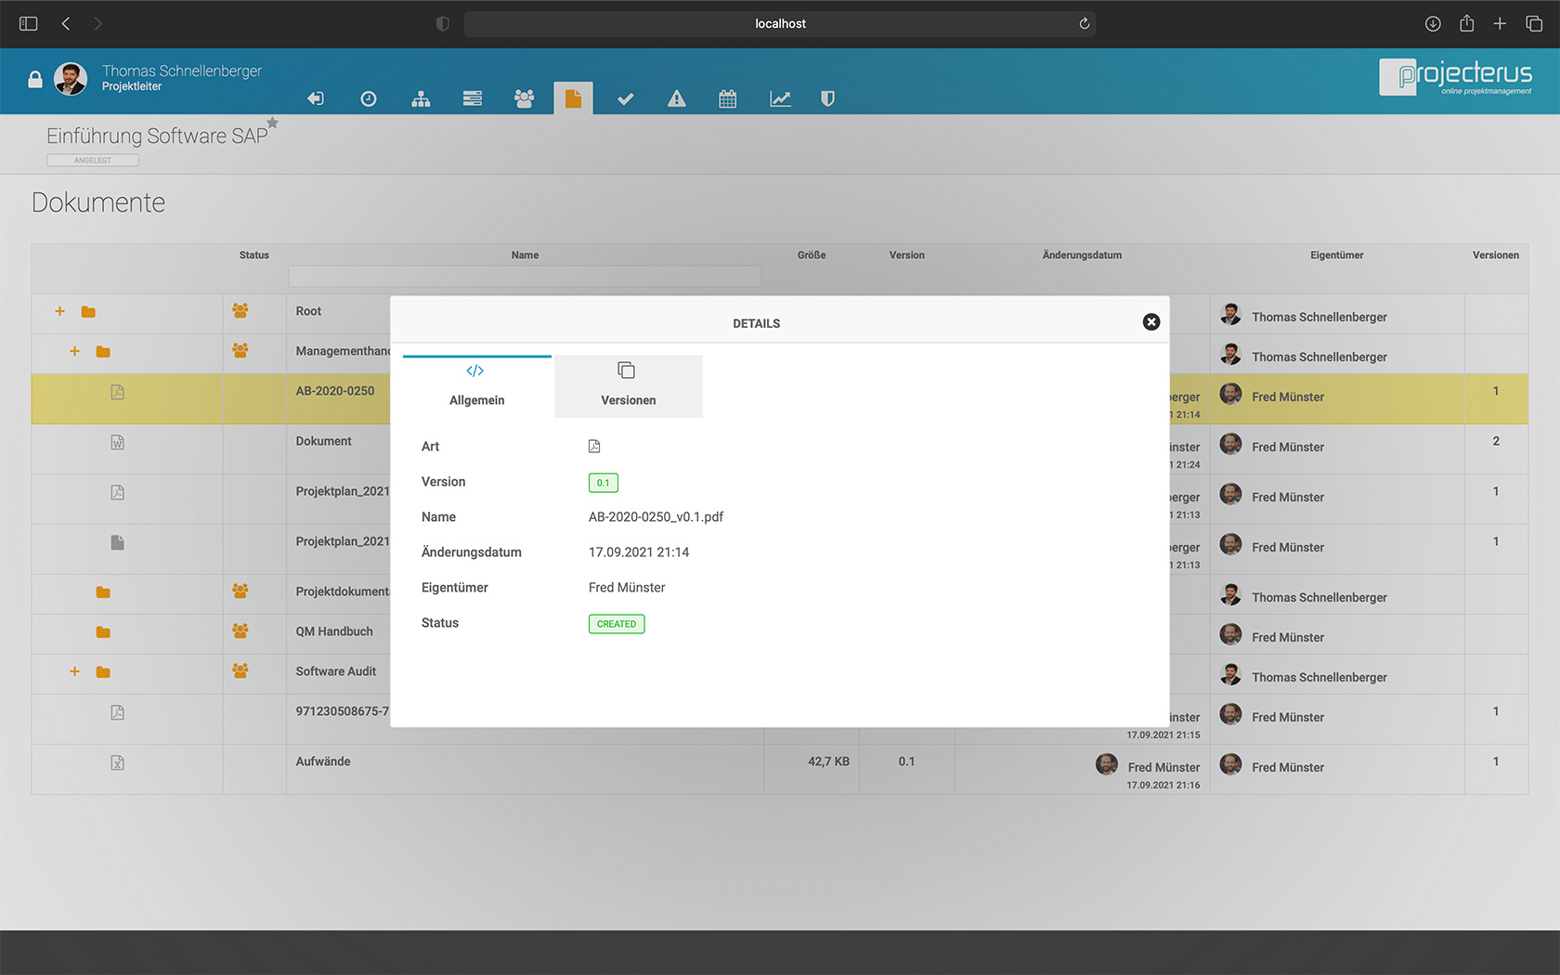Click the CREATED status badge
Image resolution: width=1560 pixels, height=975 pixels.
pos(616,623)
